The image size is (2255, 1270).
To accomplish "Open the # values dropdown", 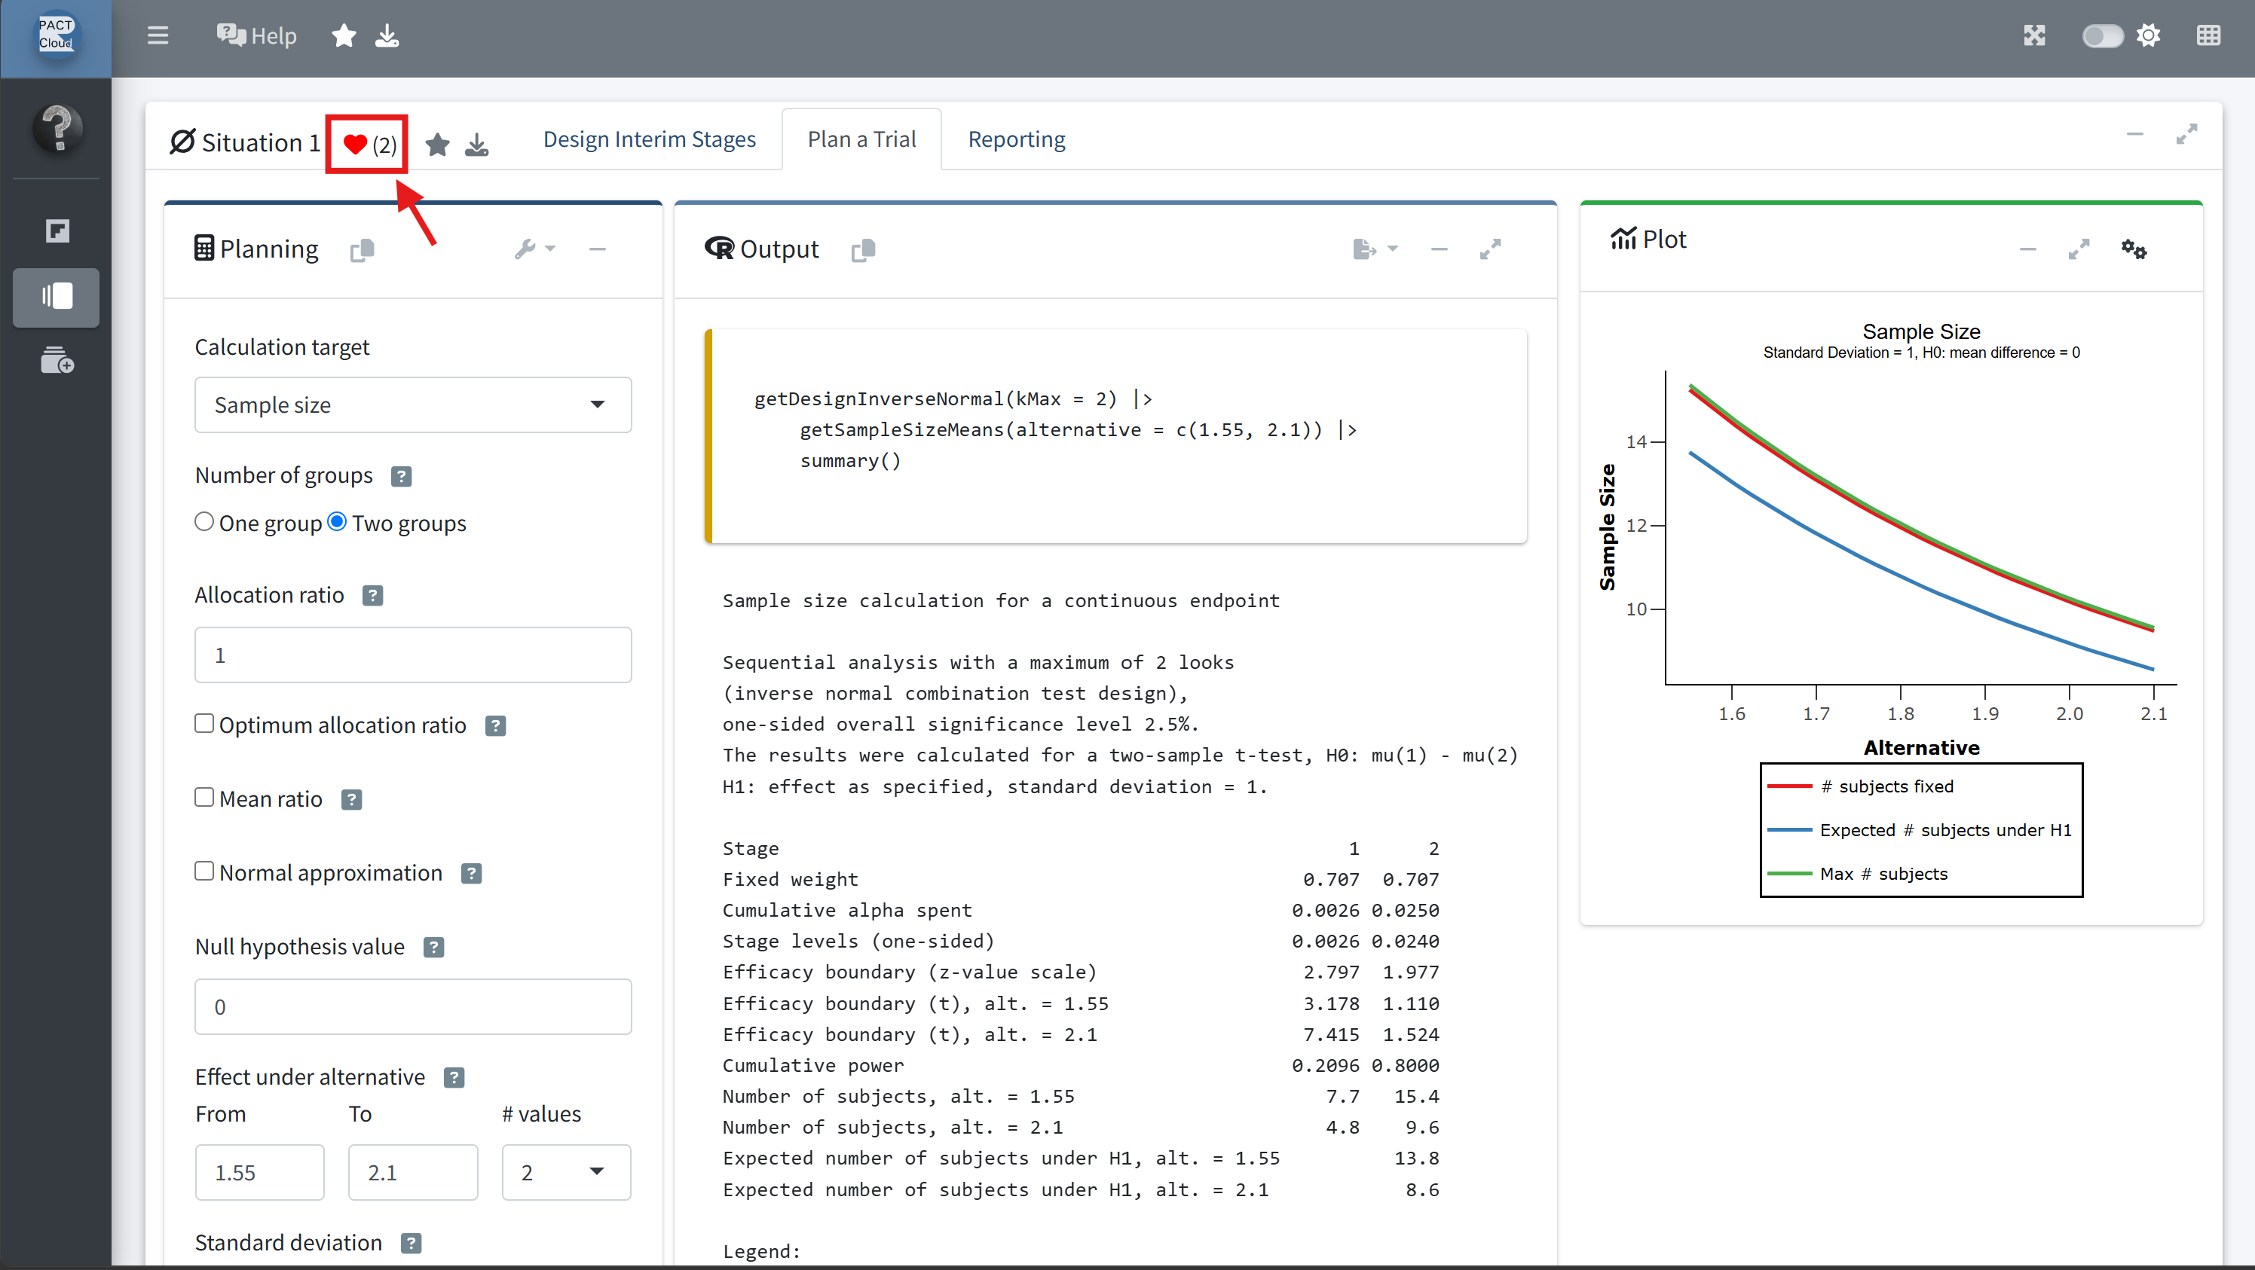I will tap(566, 1173).
